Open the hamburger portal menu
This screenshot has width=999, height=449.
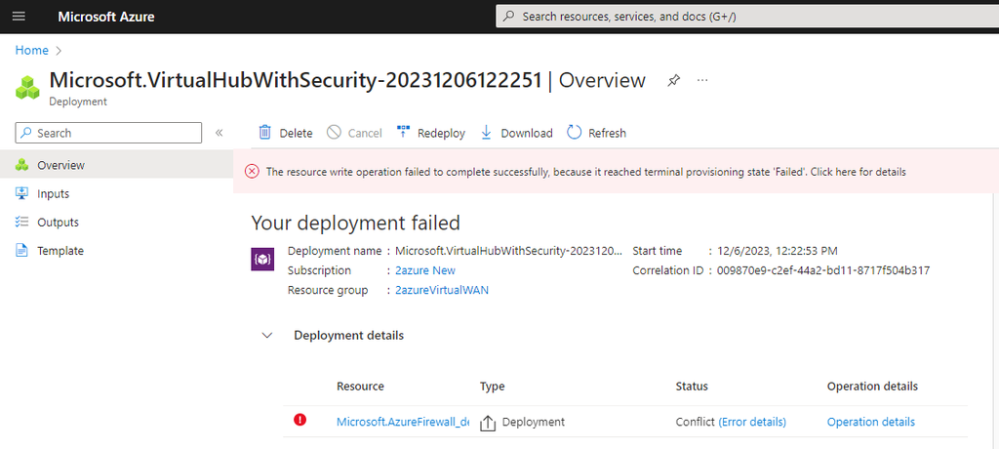coord(20,17)
